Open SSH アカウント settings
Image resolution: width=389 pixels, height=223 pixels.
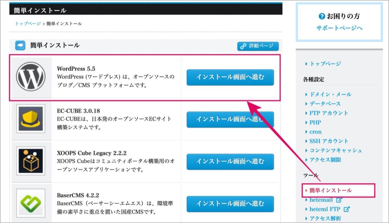click(x=329, y=141)
